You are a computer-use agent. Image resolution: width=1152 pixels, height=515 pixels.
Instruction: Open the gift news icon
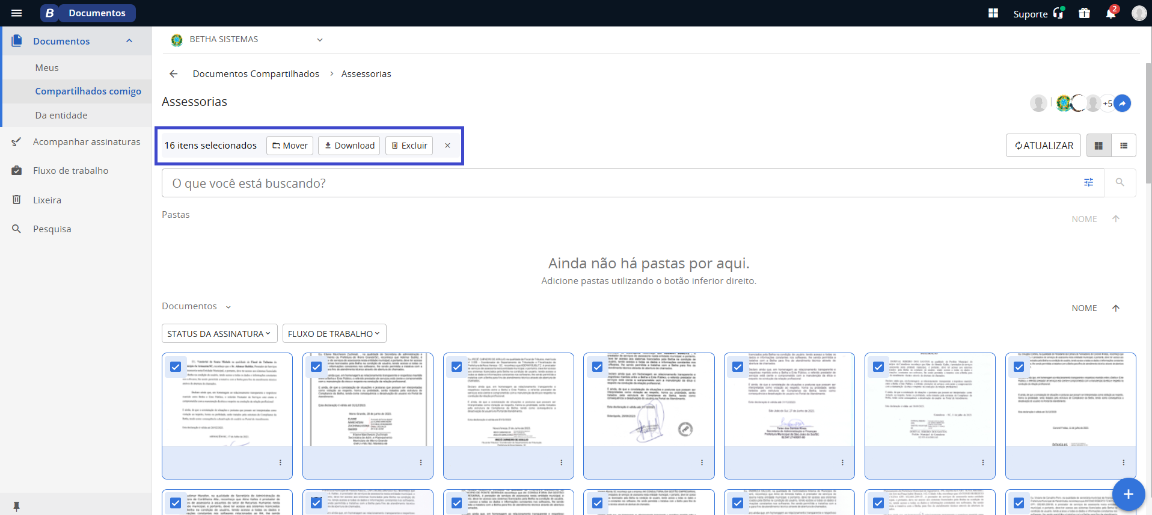pos(1084,13)
